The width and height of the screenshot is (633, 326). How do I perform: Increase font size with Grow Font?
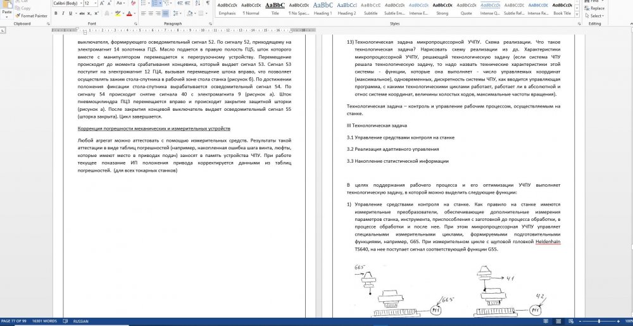point(101,3)
